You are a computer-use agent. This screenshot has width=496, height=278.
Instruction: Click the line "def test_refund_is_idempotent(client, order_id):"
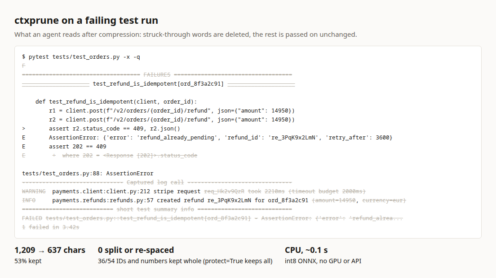click(x=116, y=102)
